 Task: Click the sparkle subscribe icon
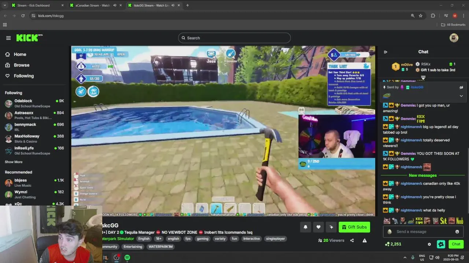pyautogui.click(x=331, y=227)
